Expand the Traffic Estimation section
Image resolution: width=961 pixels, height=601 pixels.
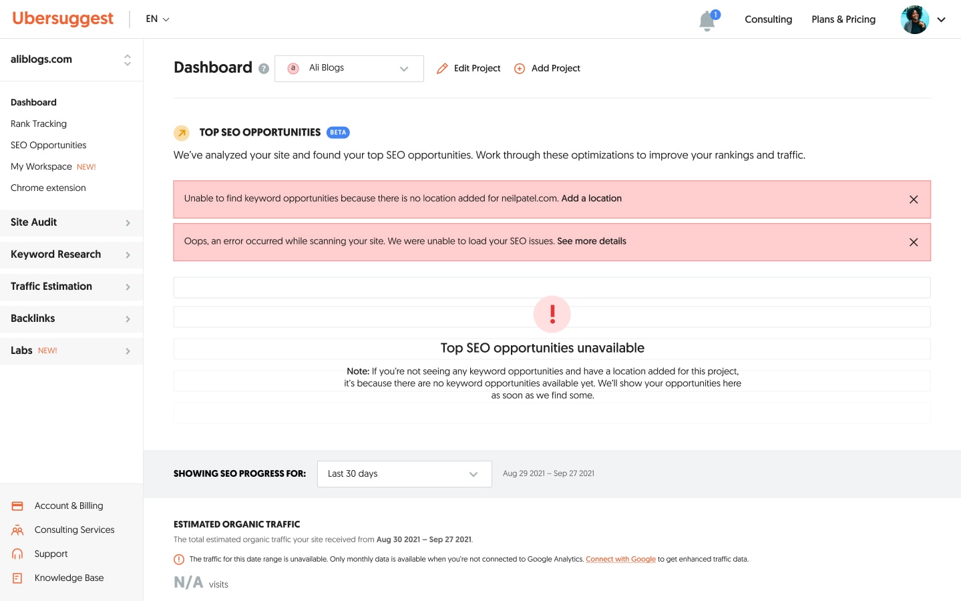pos(71,286)
